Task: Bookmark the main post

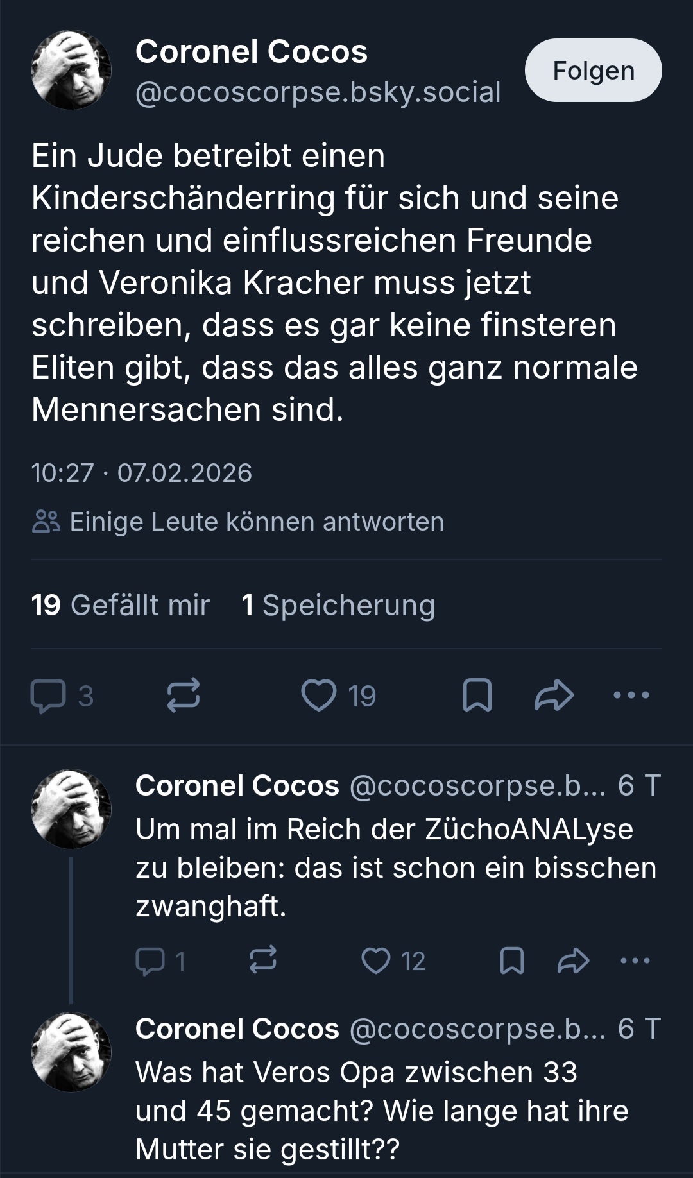Action: pyautogui.click(x=477, y=696)
